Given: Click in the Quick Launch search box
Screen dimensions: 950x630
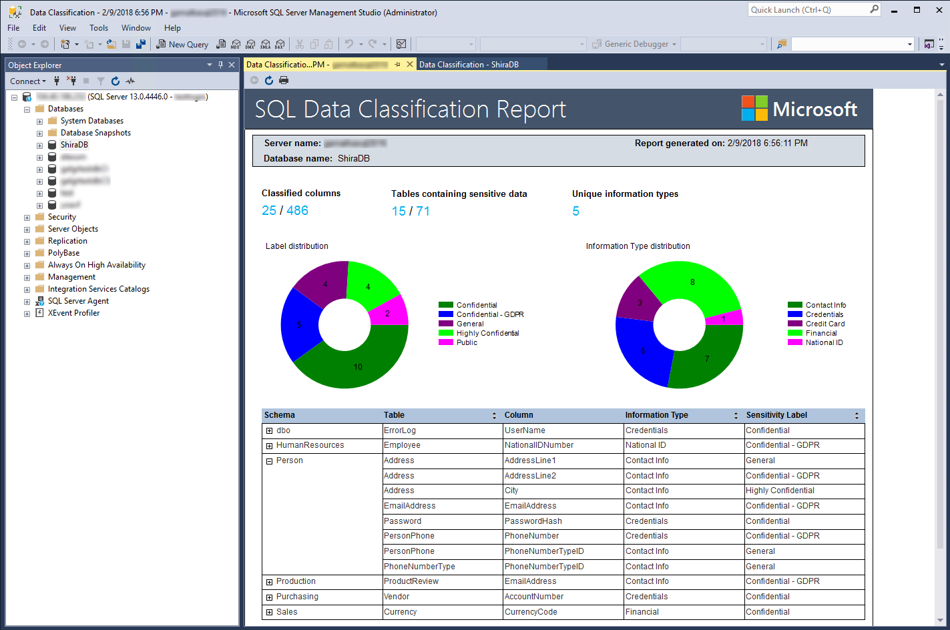Looking at the screenshot, I should point(808,10).
